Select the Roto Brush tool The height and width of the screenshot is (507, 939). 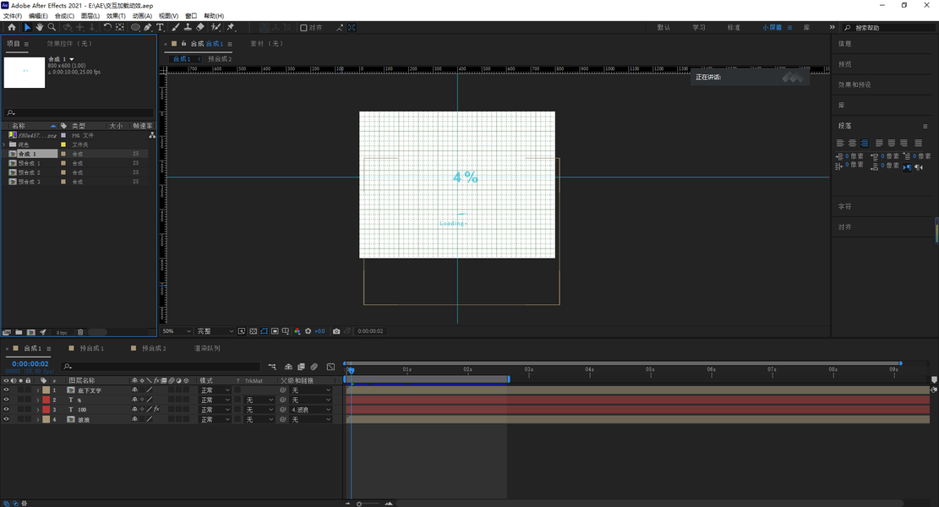point(216,28)
